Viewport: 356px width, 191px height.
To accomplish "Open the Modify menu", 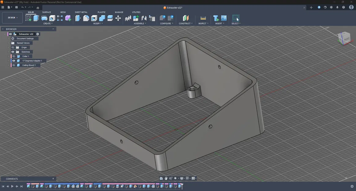I will (98, 24).
